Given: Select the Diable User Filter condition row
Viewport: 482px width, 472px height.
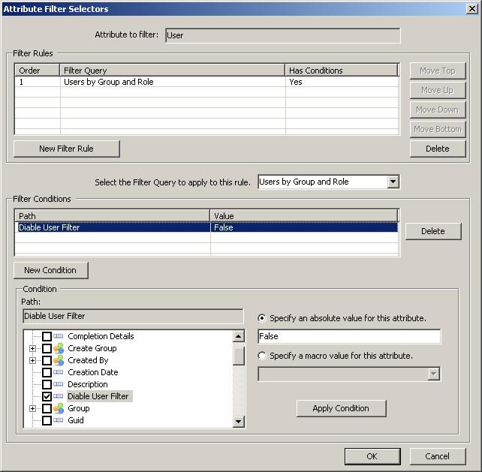Looking at the screenshot, I should 113,227.
